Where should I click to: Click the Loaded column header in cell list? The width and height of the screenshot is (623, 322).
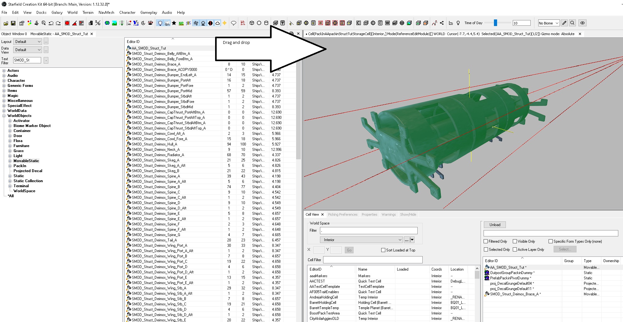(412, 269)
